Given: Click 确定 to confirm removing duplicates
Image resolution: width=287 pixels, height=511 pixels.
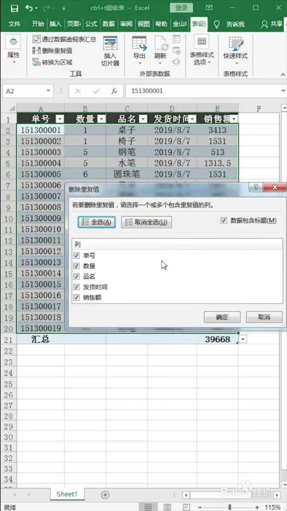Looking at the screenshot, I should pyautogui.click(x=222, y=317).
